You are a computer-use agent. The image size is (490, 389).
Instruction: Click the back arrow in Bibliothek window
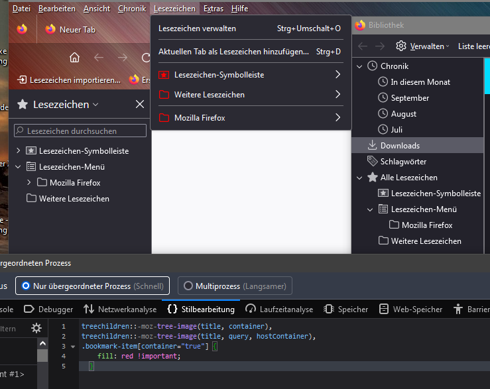pyautogui.click(x=362, y=46)
